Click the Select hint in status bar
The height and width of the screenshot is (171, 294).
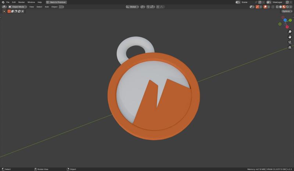[x=6, y=169]
